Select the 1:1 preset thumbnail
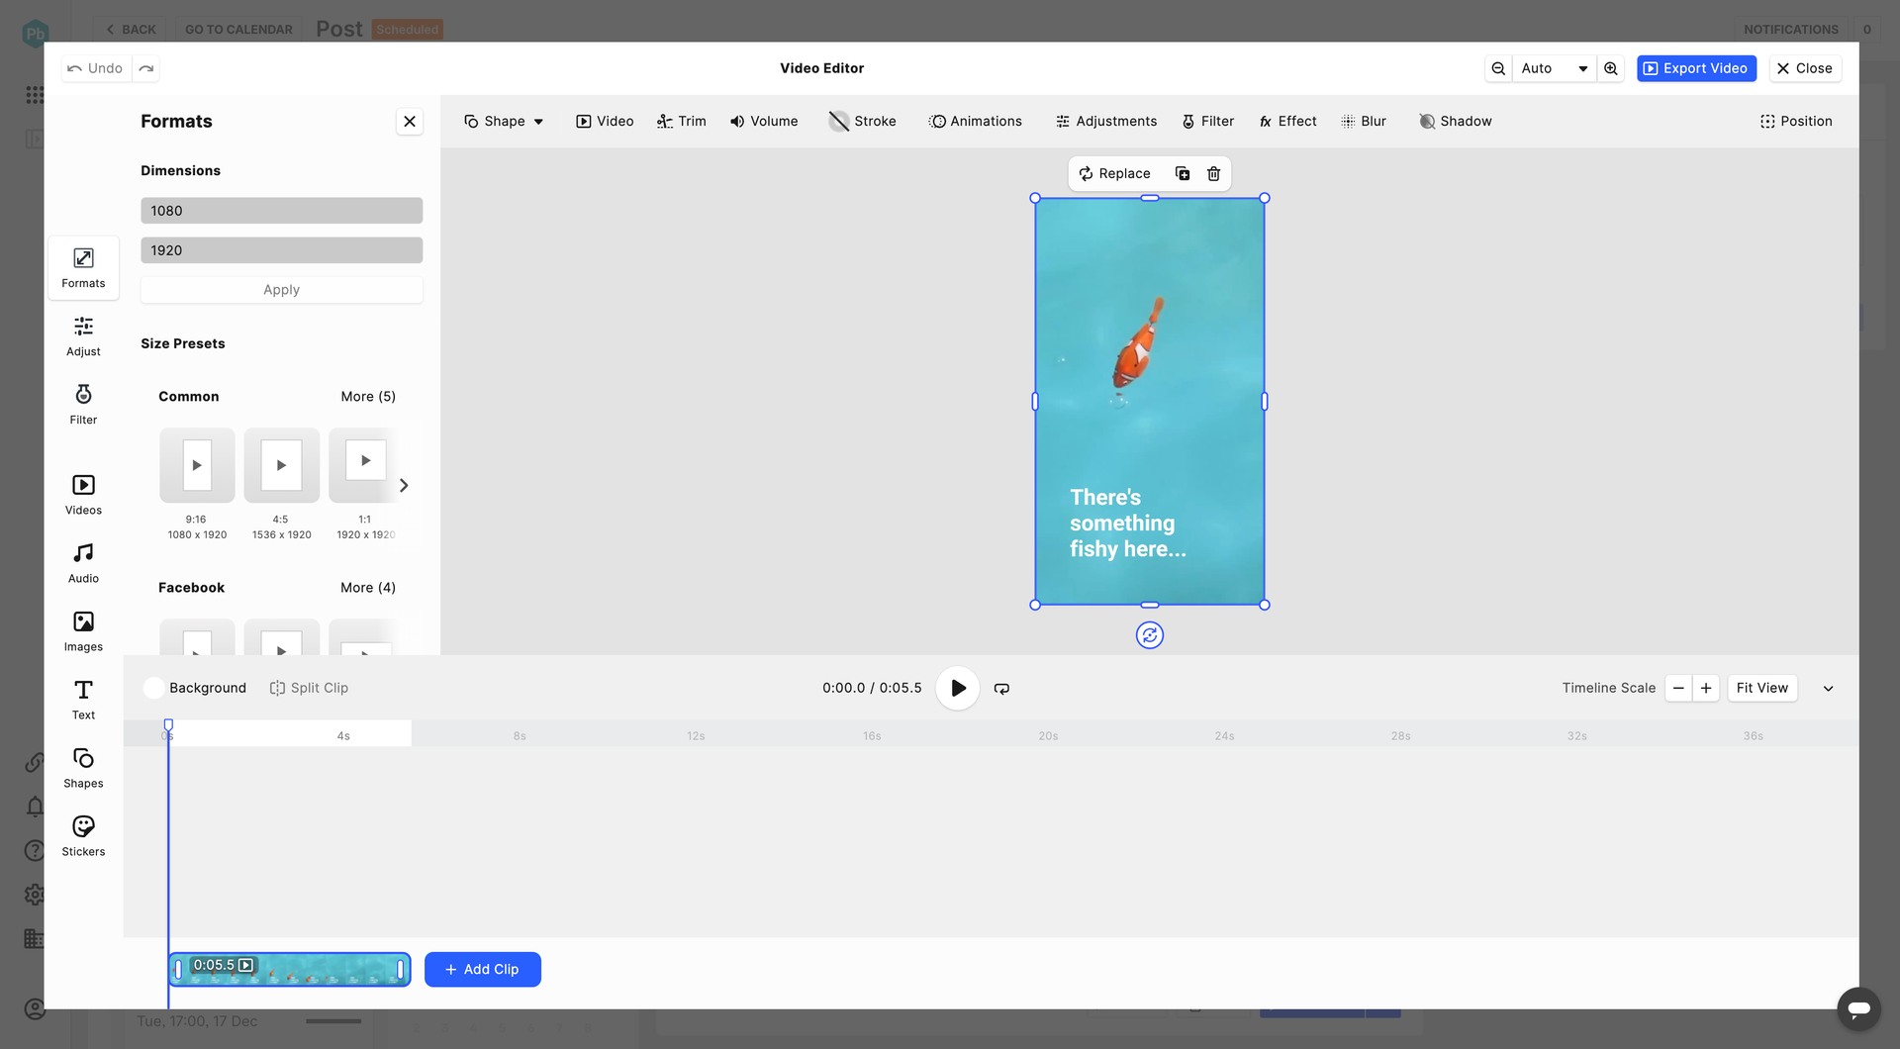 (x=365, y=465)
